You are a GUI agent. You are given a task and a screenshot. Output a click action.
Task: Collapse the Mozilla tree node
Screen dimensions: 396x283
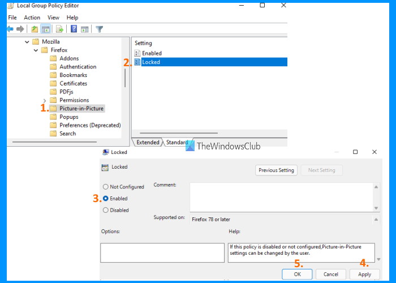pyautogui.click(x=27, y=42)
